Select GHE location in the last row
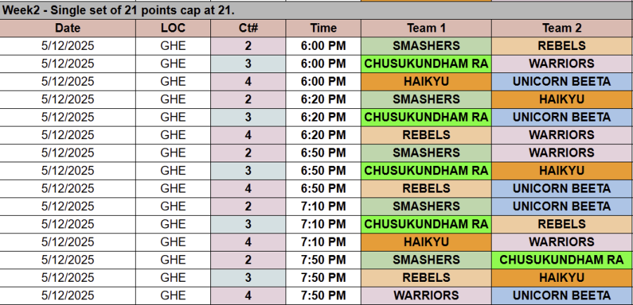Screen dimensions: 633x305 coord(173,295)
